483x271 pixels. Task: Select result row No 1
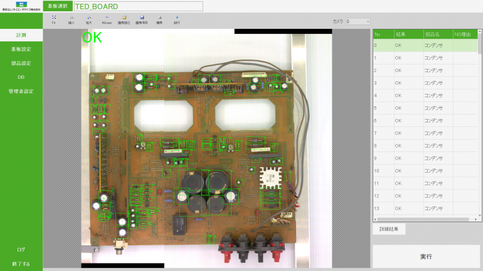click(425, 58)
